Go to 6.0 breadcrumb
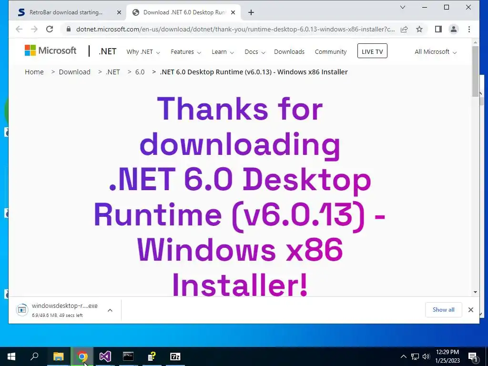The image size is (488, 366). [140, 72]
